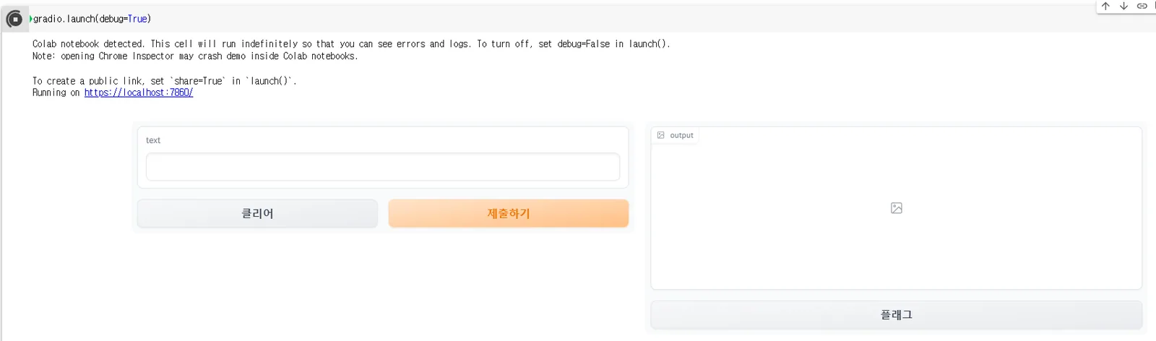Focus the text input box
Viewport: 1156px width, 341px height.
point(383,167)
